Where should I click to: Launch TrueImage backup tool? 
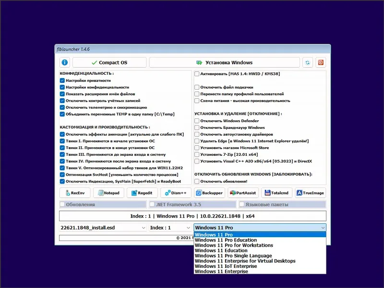coord(310,193)
